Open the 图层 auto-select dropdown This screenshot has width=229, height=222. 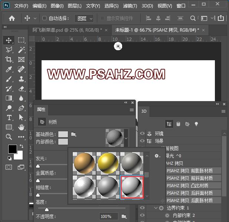84,19
